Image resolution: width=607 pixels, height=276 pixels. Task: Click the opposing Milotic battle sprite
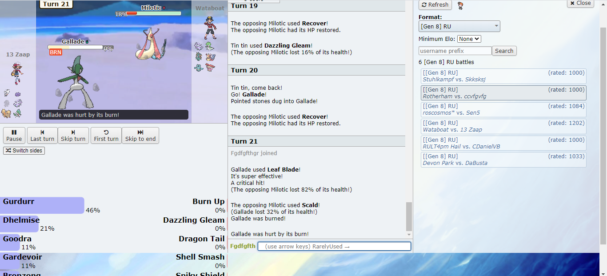pos(151,44)
